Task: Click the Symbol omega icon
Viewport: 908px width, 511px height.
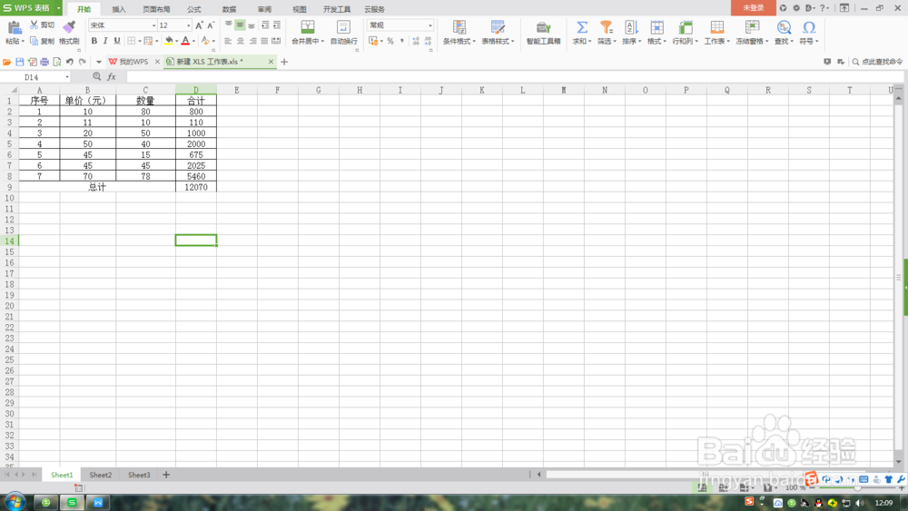Action: point(809,27)
